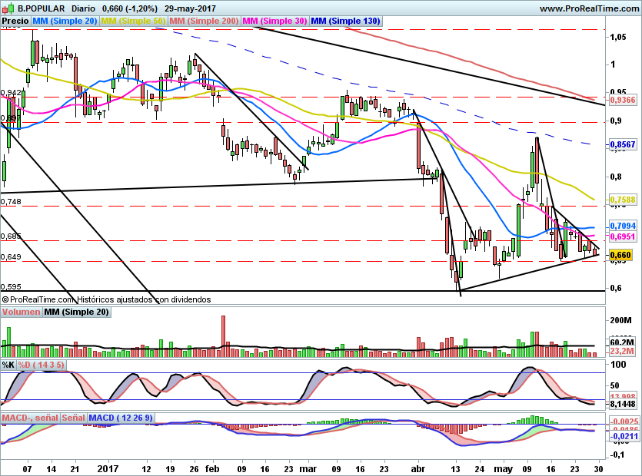Select the blue MM (Simple 20) price label
Viewport: 642px width, 476px height.
(x=64, y=21)
